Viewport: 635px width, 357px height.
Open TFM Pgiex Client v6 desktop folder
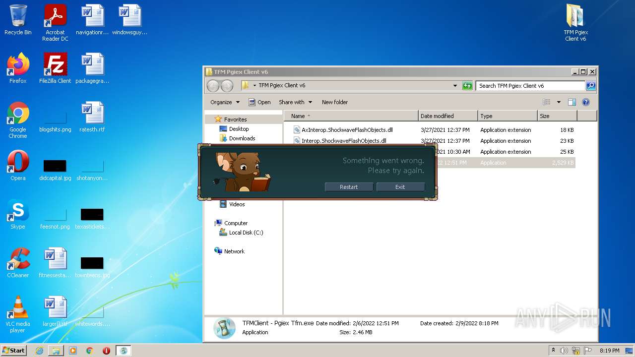tap(575, 23)
